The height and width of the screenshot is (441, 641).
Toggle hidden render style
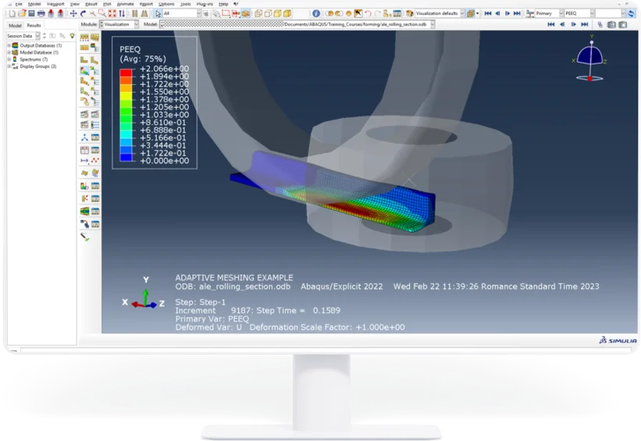click(x=268, y=13)
